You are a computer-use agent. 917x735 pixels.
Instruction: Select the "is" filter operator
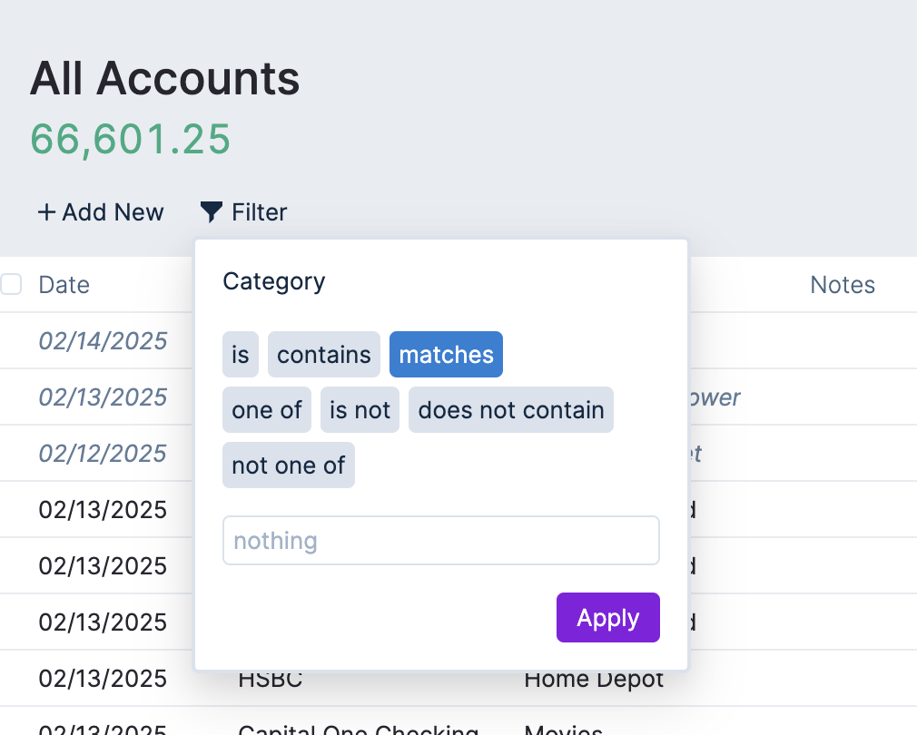coord(241,355)
